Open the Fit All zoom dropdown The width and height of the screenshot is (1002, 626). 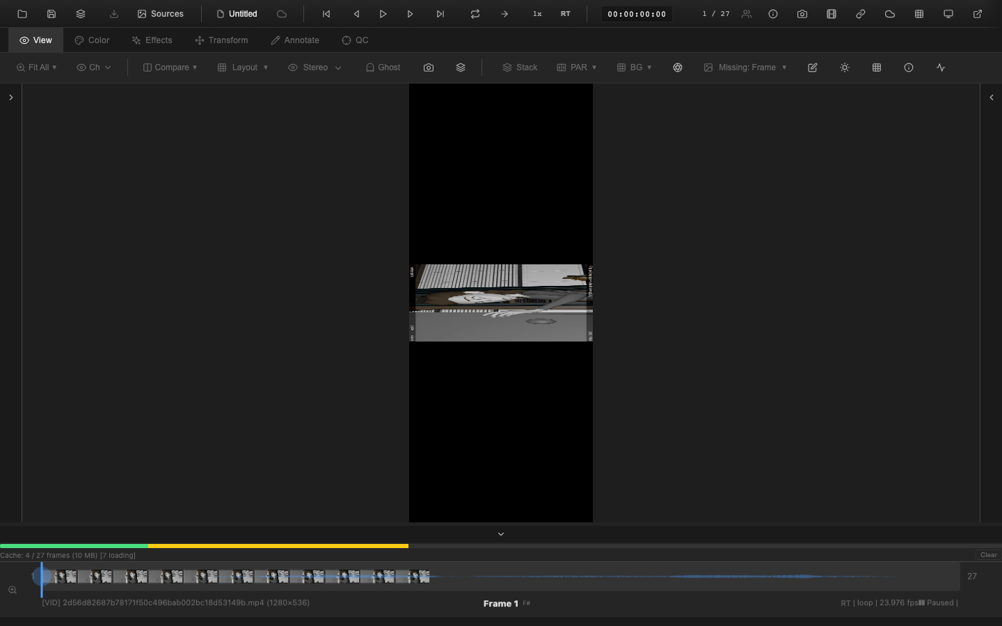36,67
